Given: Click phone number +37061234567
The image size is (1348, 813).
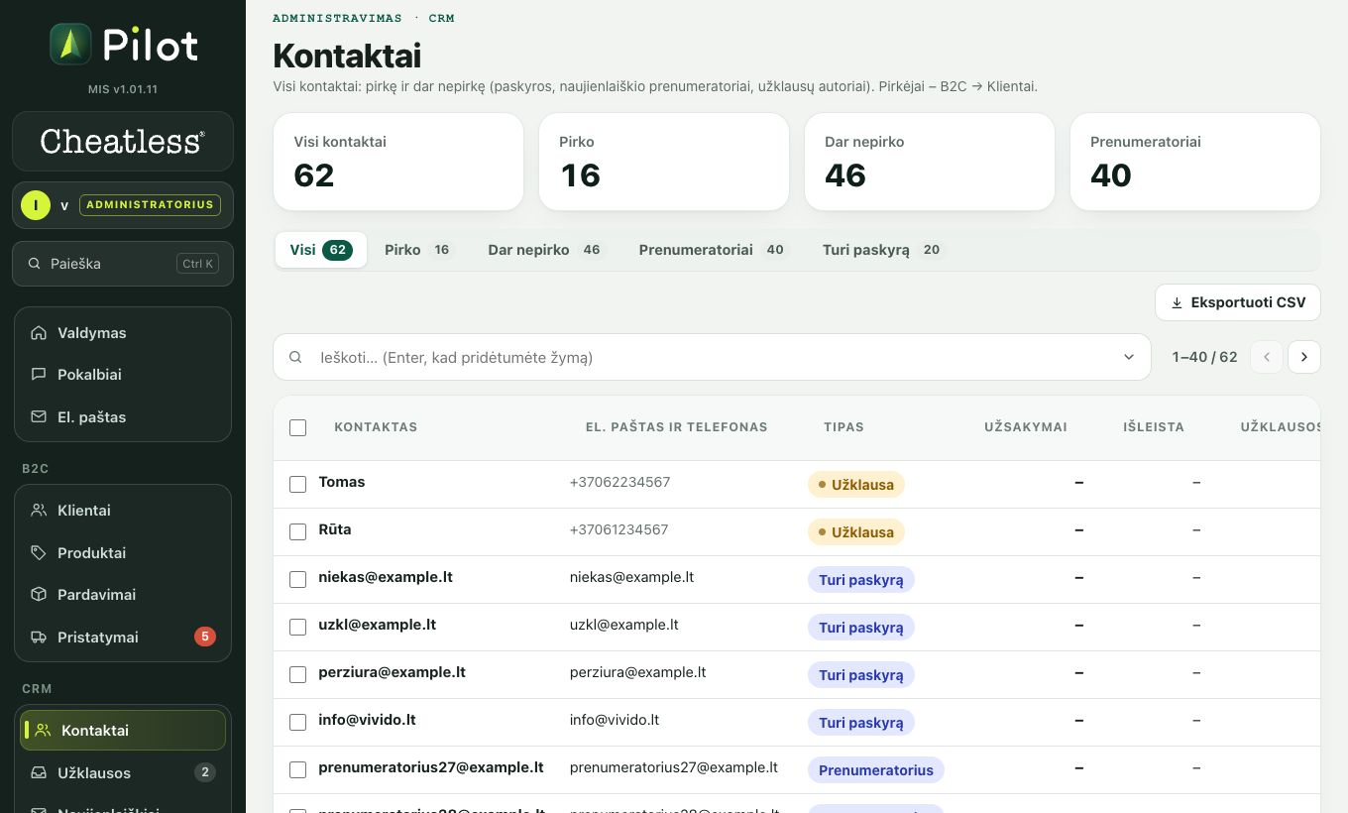Looking at the screenshot, I should 619,529.
